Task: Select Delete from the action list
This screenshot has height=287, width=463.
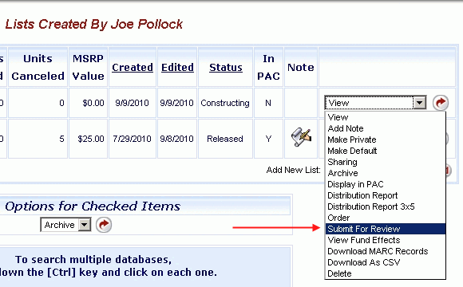Action: point(386,273)
